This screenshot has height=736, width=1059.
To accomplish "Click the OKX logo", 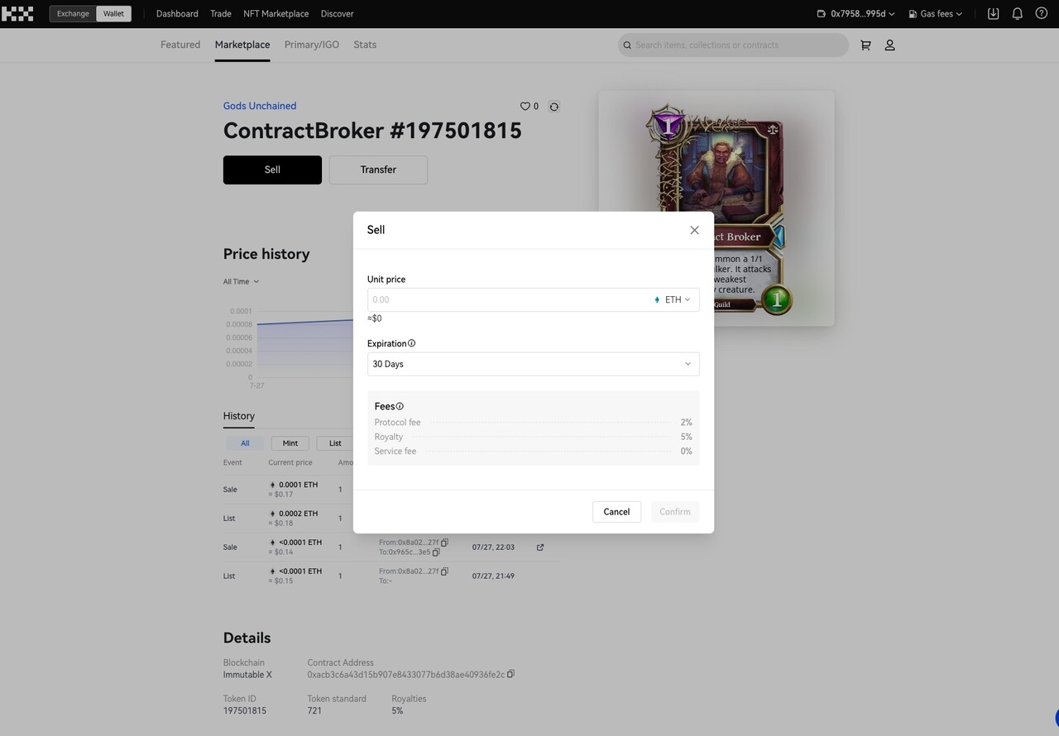I will coord(17,13).
